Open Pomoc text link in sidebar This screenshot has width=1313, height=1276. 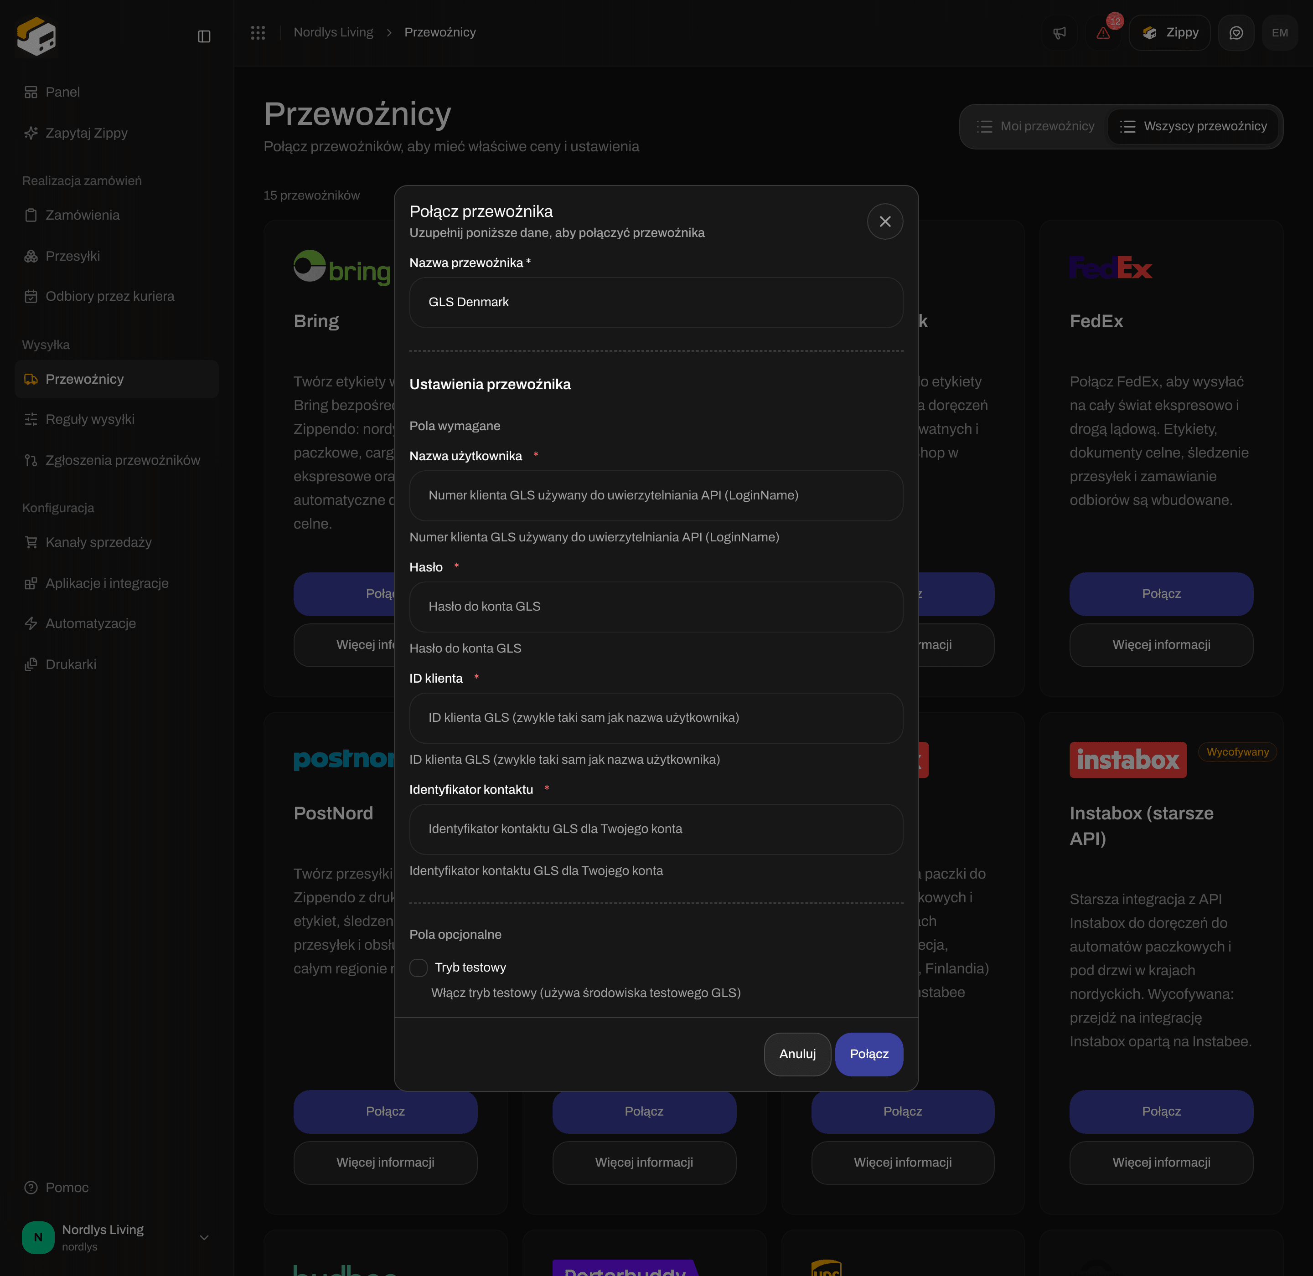pyautogui.click(x=67, y=1188)
